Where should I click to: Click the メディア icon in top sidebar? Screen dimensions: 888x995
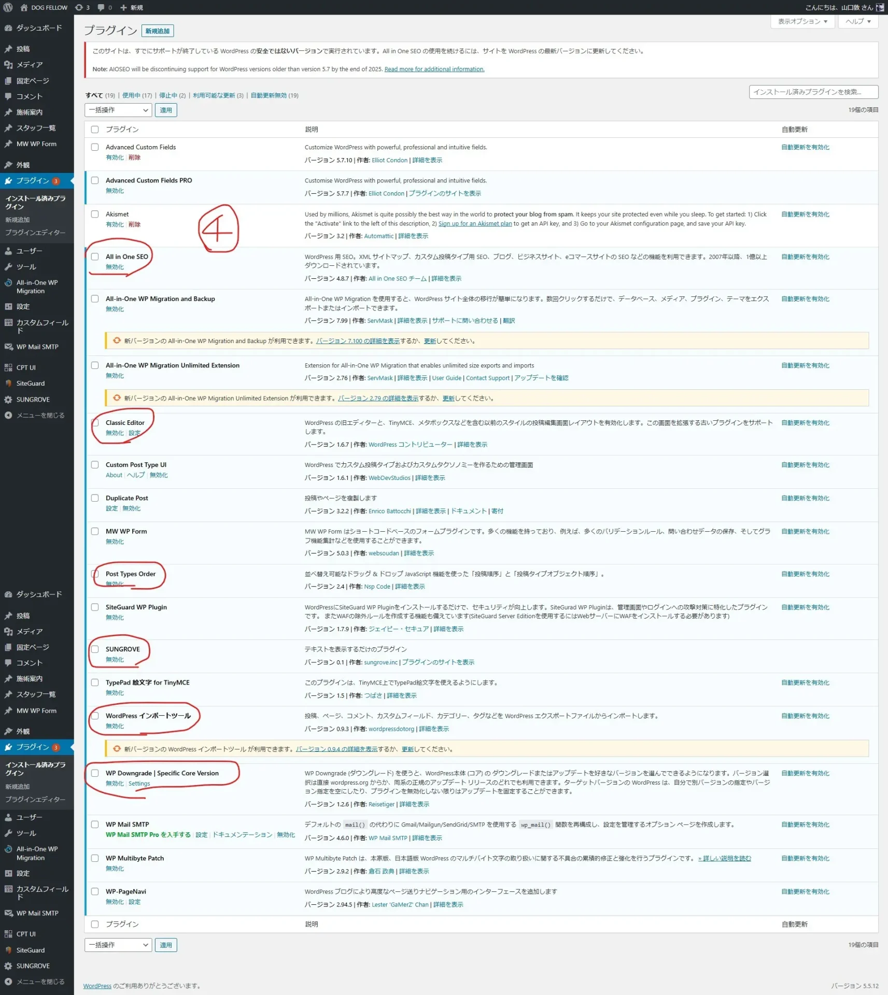point(8,65)
